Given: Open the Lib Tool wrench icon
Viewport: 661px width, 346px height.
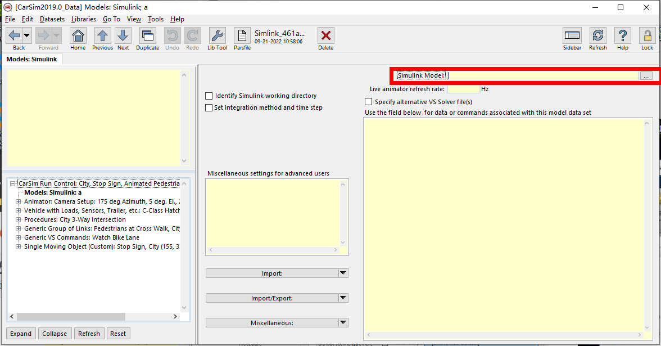Looking at the screenshot, I should pyautogui.click(x=217, y=35).
